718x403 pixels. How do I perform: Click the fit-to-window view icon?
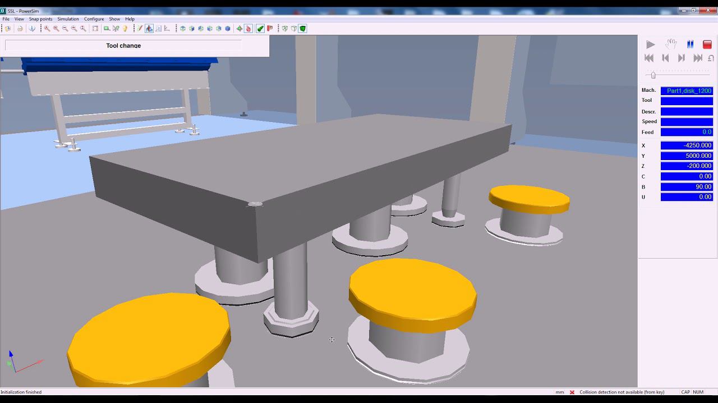[x=95, y=29]
